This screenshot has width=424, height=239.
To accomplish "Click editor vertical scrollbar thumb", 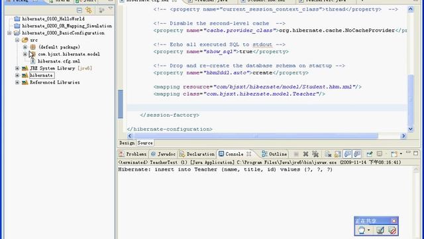I will click(411, 100).
